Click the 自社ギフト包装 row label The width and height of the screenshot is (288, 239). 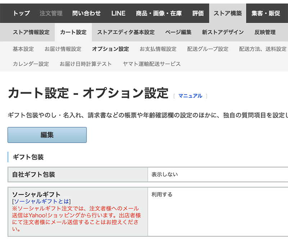coord(33,174)
